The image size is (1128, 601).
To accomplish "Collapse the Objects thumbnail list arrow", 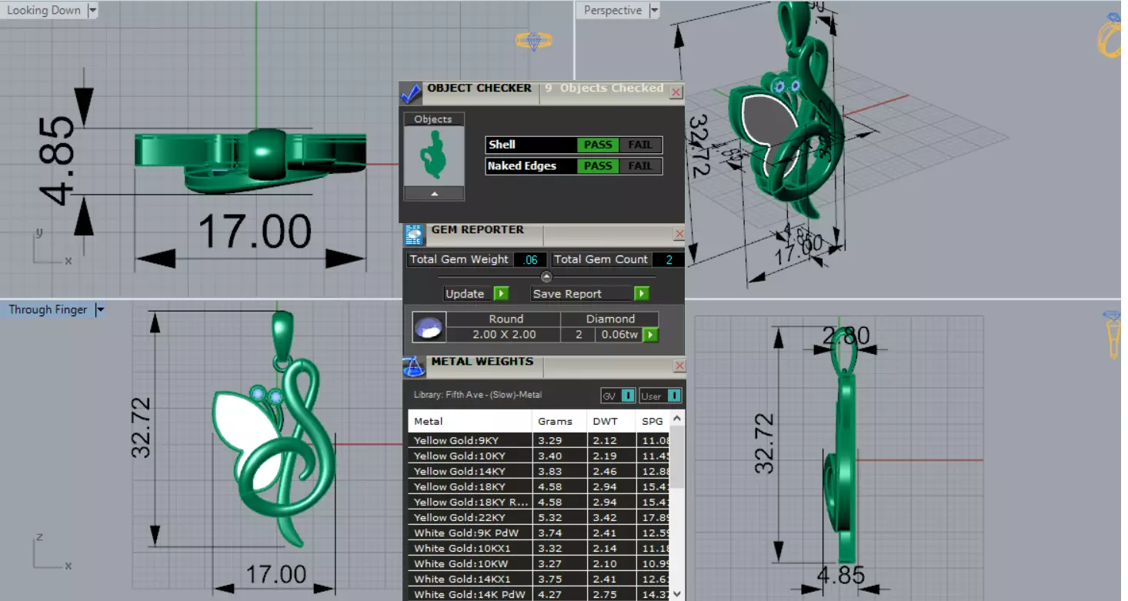I will 435,194.
